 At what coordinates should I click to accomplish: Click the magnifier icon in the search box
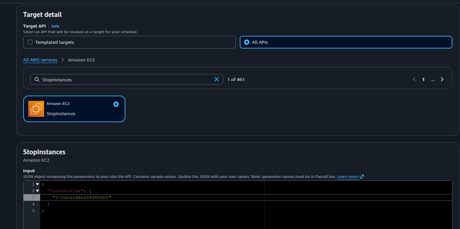[37, 79]
